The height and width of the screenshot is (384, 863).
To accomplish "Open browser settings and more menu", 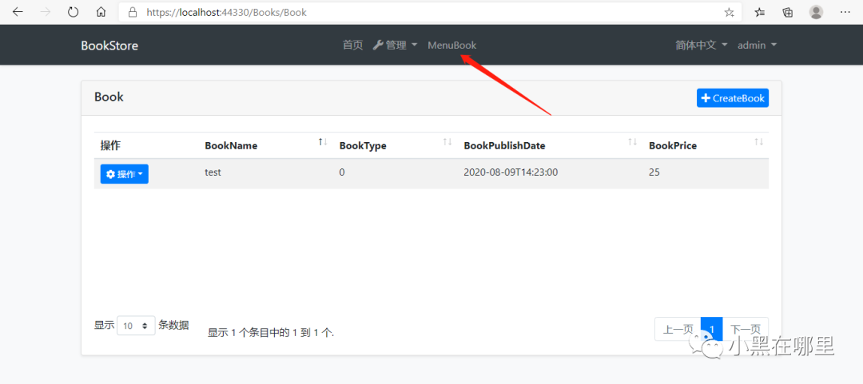I will click(845, 12).
